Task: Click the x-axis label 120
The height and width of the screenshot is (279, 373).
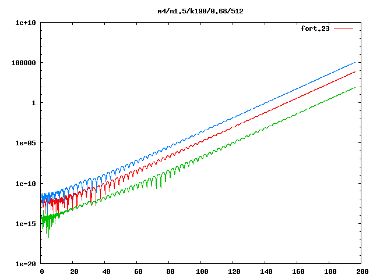Action: (x=234, y=271)
